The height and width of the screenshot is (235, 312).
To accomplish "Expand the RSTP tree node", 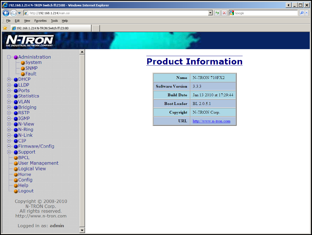I will [9, 113].
